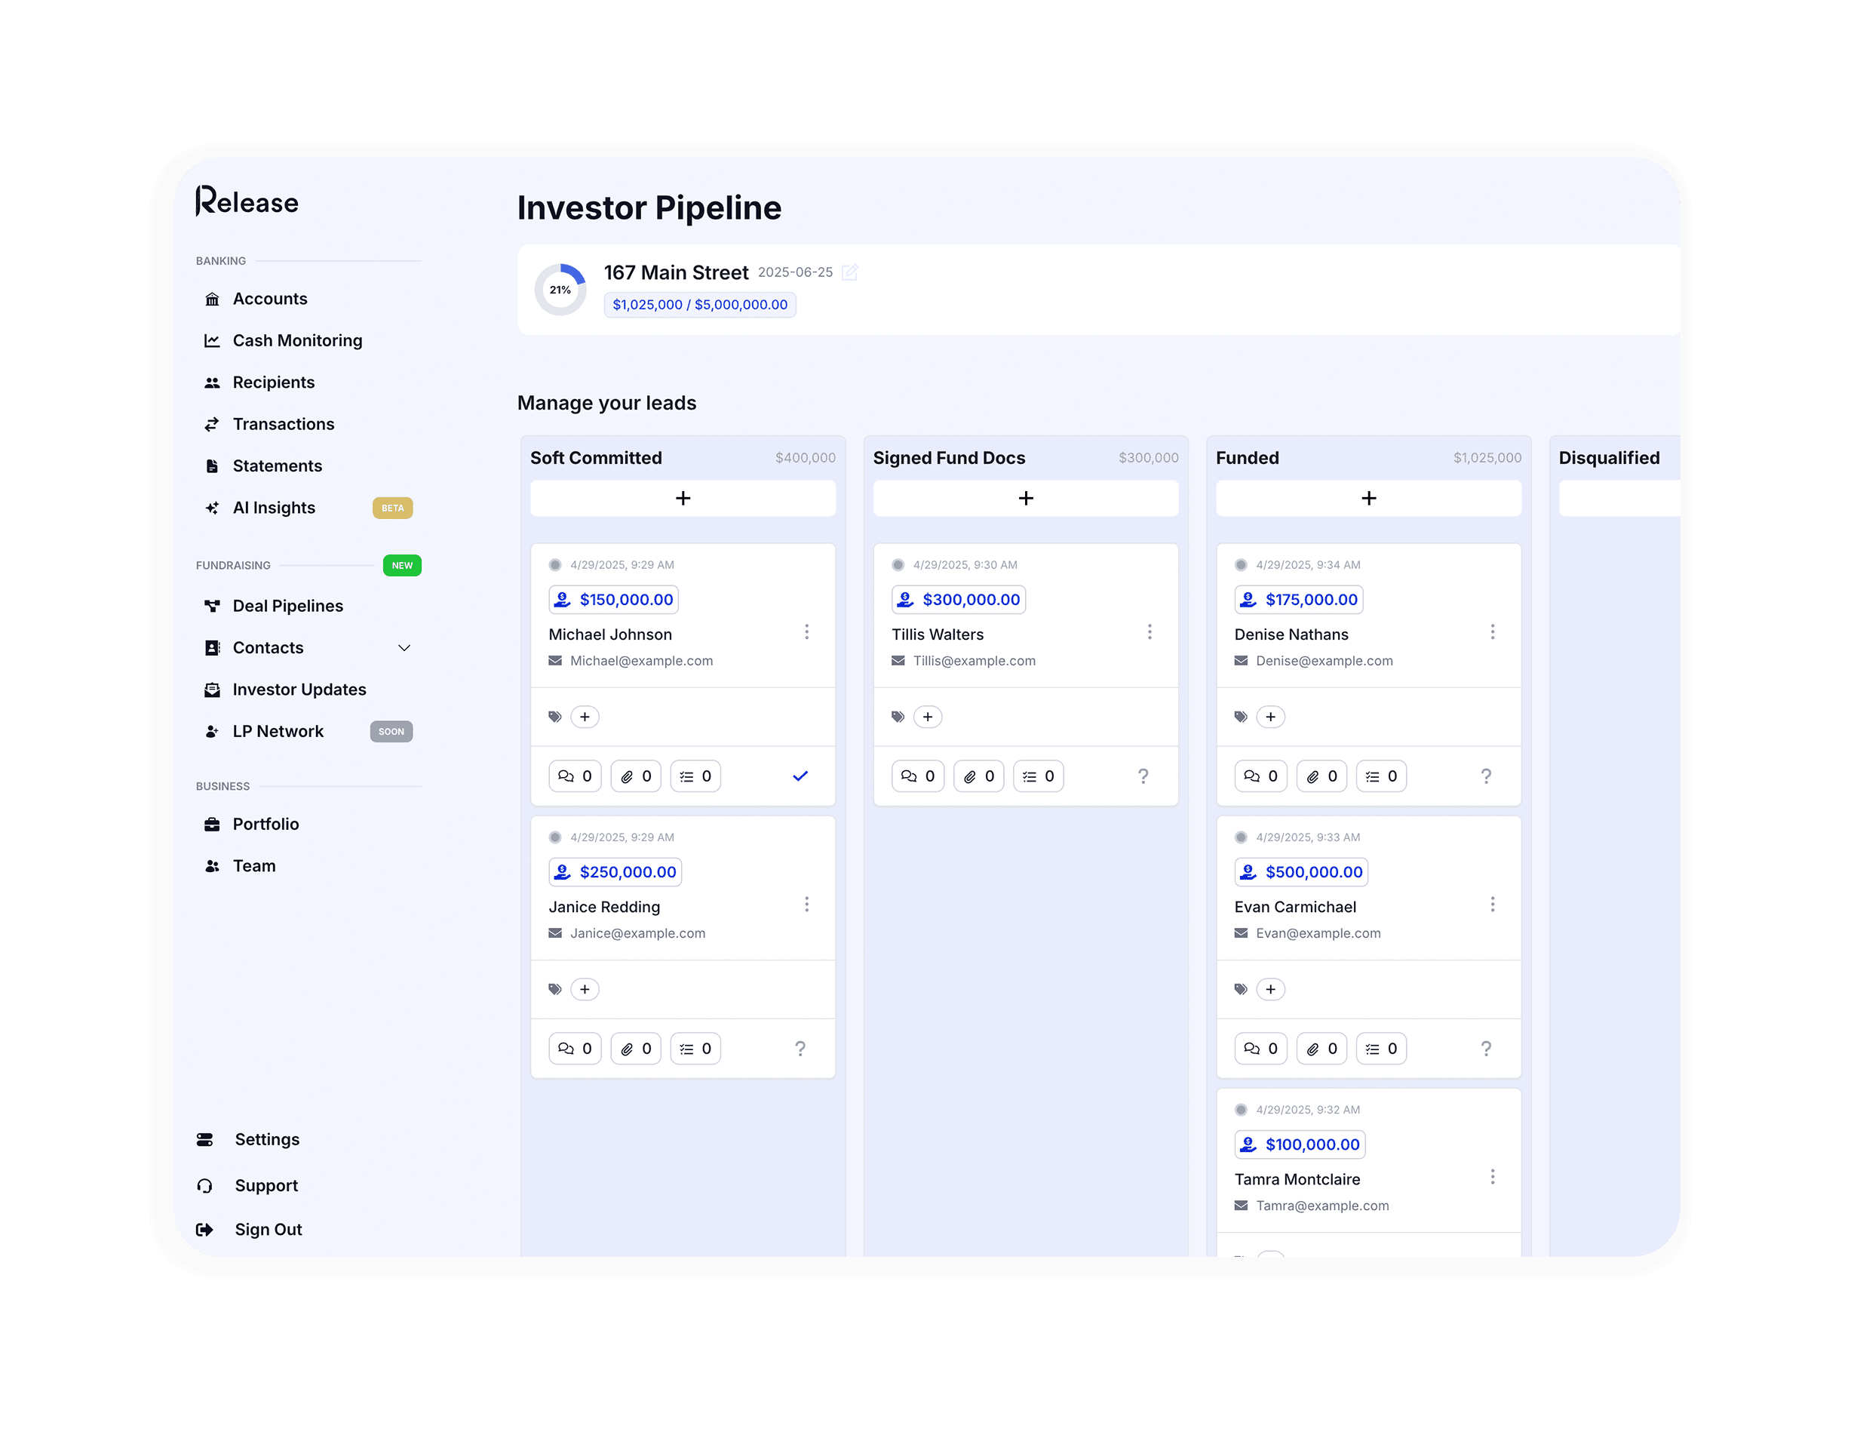
Task: Open comments on Michael Johnson's card
Action: [x=575, y=776]
